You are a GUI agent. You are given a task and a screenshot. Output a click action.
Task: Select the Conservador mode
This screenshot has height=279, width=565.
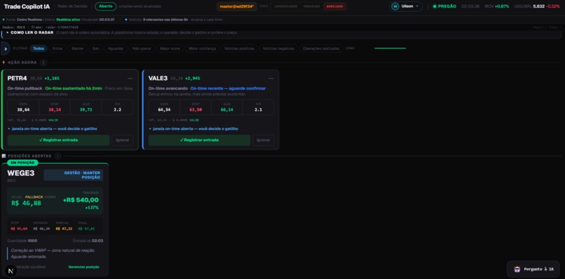point(286,6)
